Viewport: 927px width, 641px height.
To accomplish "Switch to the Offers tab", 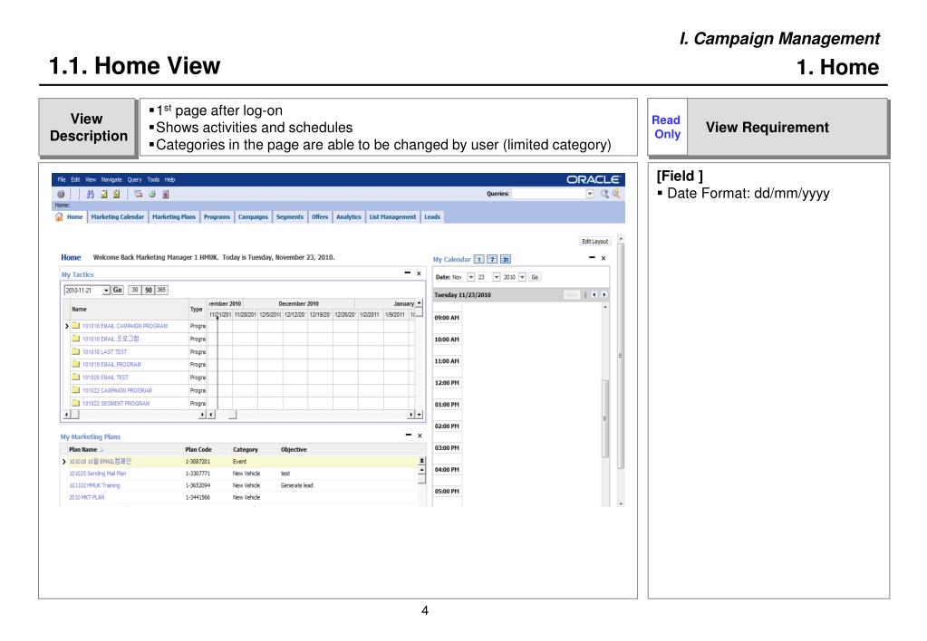I will (320, 216).
